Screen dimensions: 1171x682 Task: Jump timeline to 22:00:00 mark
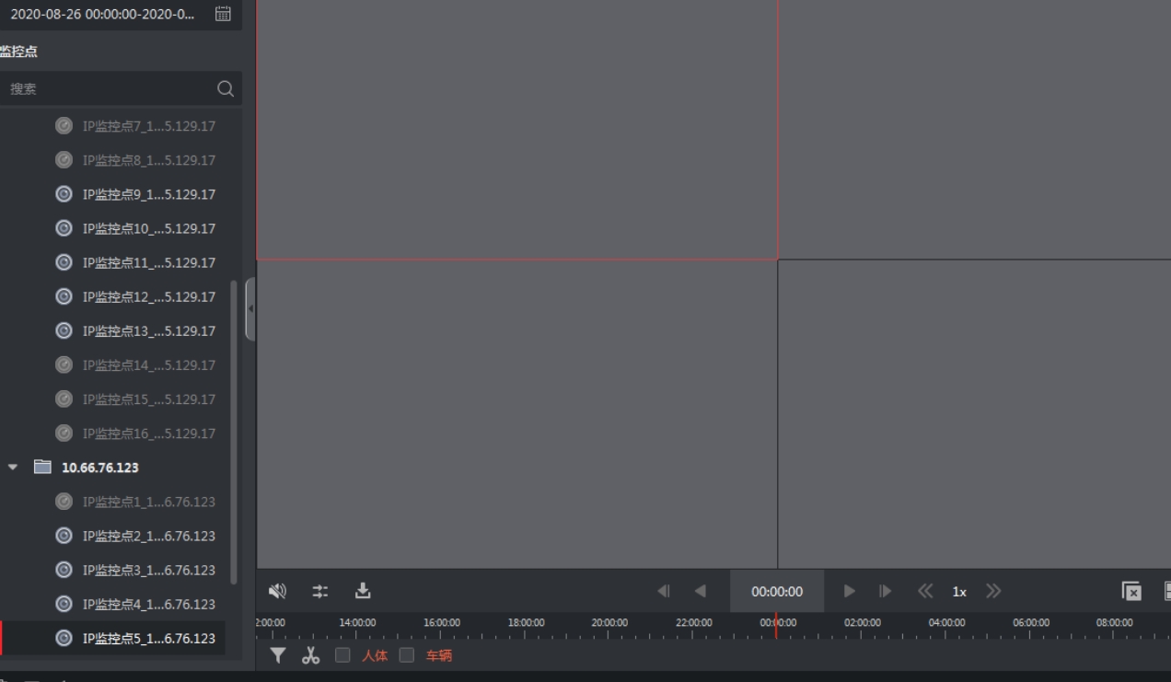click(693, 623)
